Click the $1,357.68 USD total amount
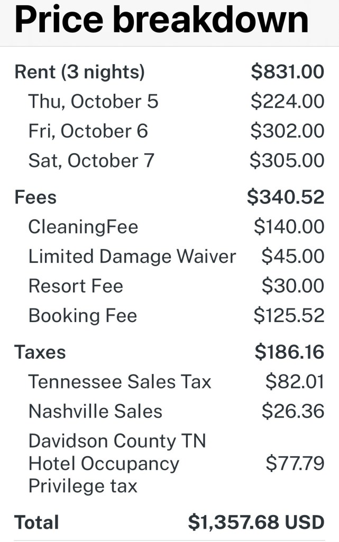This screenshot has width=339, height=542. (256, 522)
